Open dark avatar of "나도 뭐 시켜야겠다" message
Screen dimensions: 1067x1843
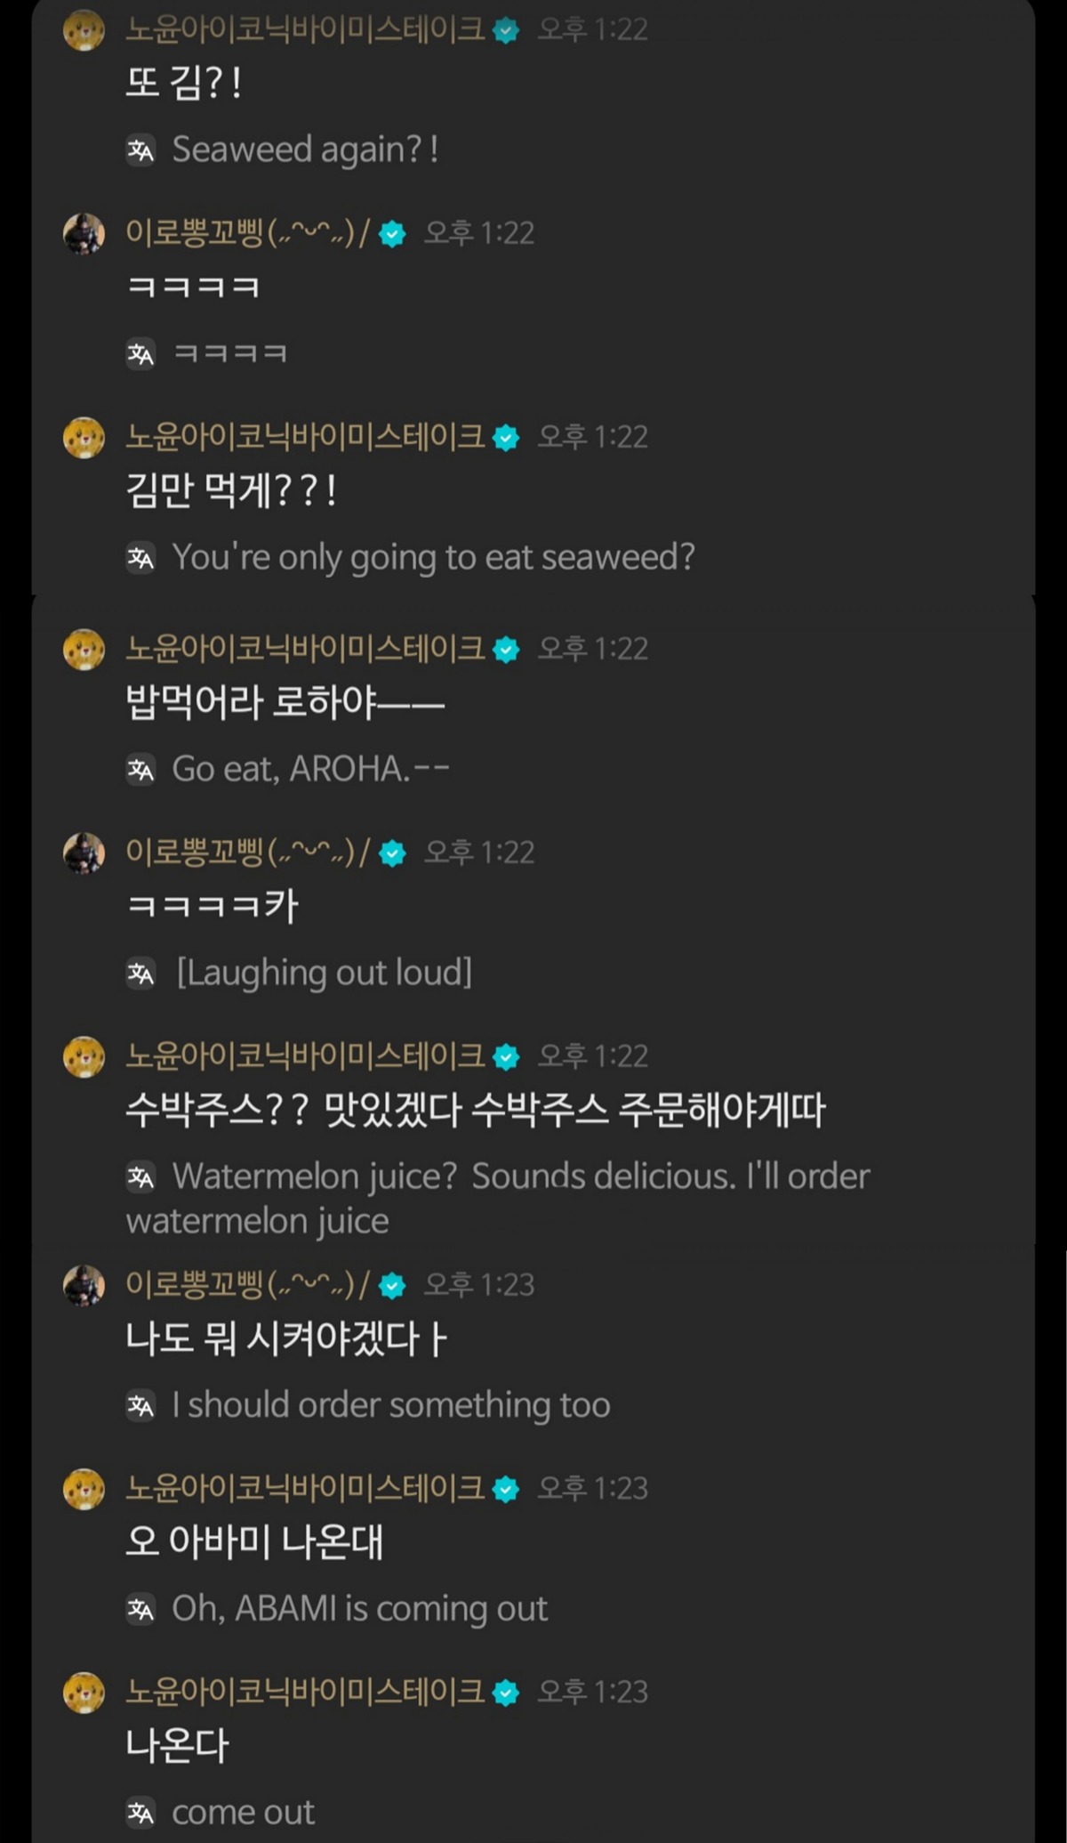point(84,1285)
